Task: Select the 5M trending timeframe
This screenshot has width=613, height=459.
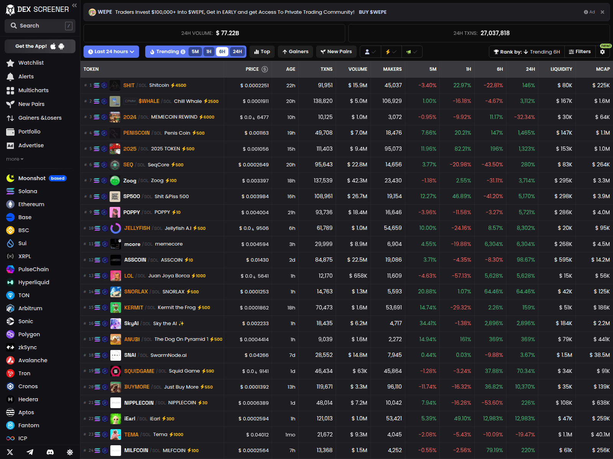Action: [x=195, y=52]
